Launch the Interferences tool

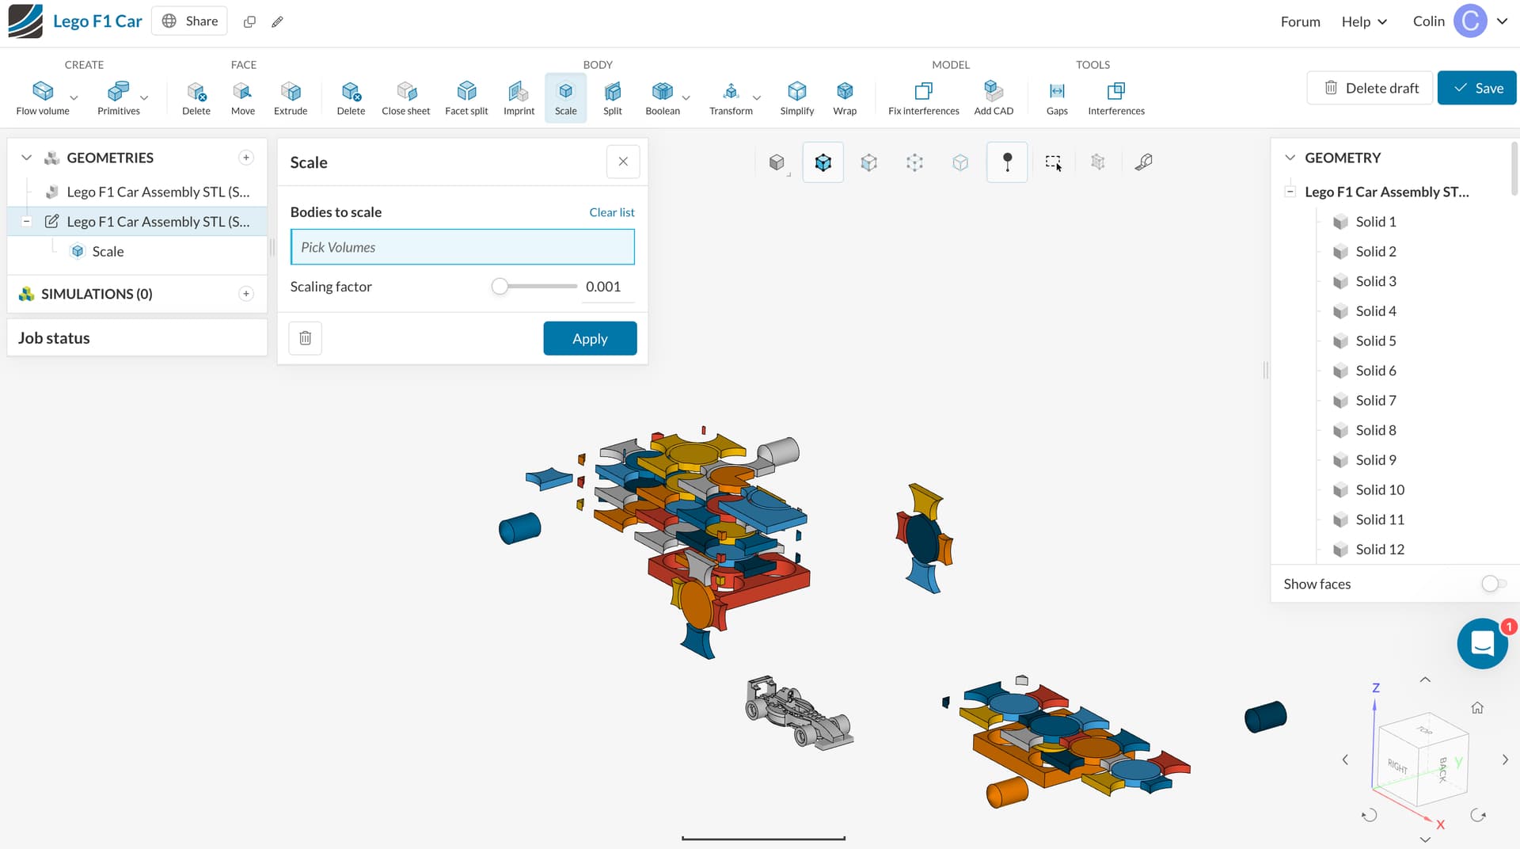1116,97
